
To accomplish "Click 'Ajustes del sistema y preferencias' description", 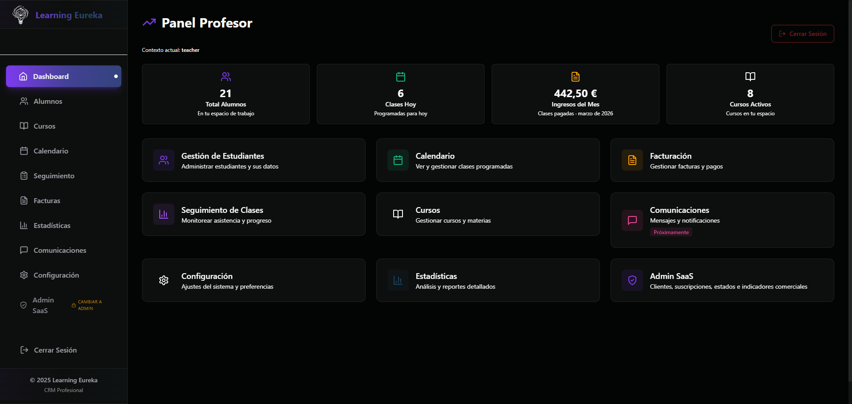I will 227,286.
